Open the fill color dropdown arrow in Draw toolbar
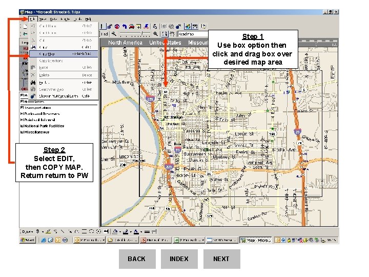The height and width of the screenshot is (277, 369). pyautogui.click(x=119, y=232)
